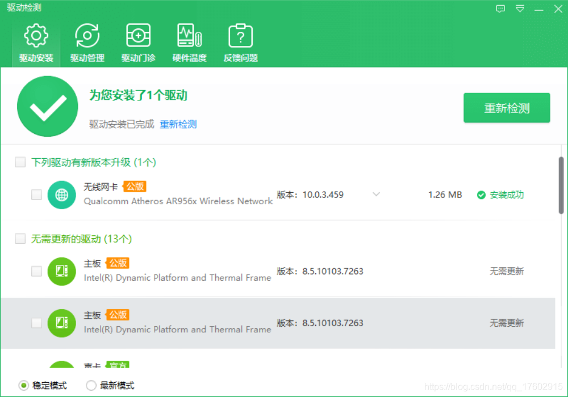This screenshot has height=397, width=568.
Task: Open the 硬件温度 thermometer icon tab
Action: (190, 43)
